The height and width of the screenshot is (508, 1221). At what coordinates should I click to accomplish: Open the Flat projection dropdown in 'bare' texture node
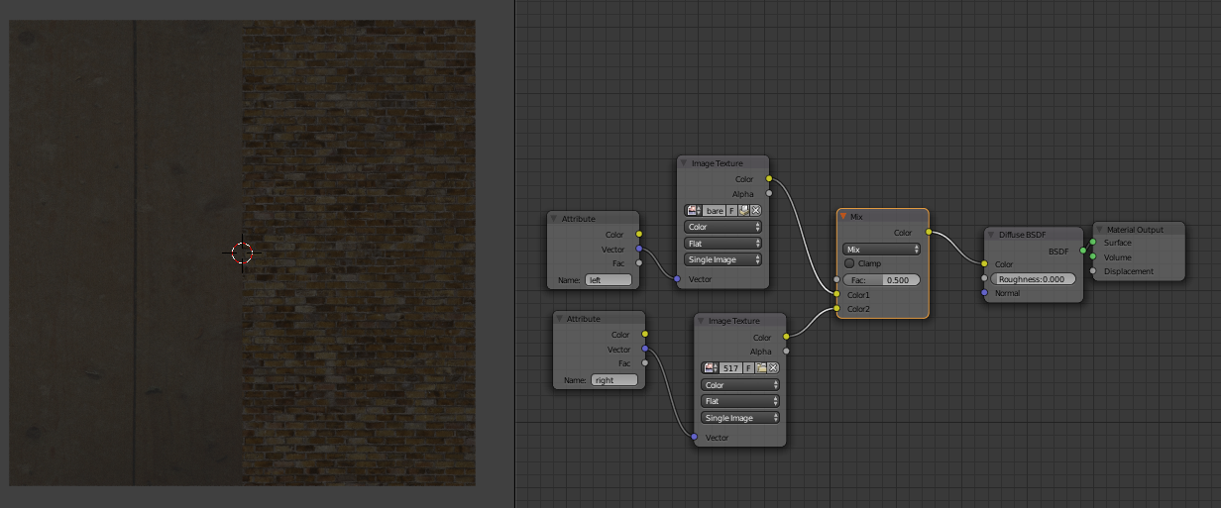tap(723, 244)
